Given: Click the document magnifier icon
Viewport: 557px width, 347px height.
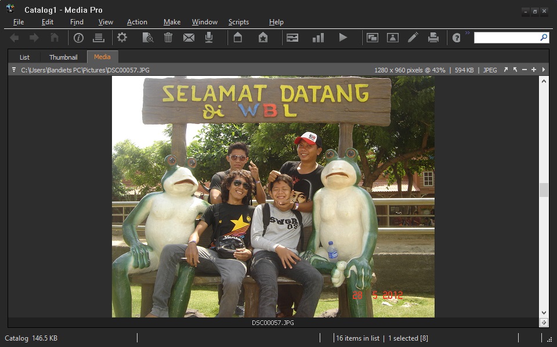Looking at the screenshot, I should click(147, 38).
